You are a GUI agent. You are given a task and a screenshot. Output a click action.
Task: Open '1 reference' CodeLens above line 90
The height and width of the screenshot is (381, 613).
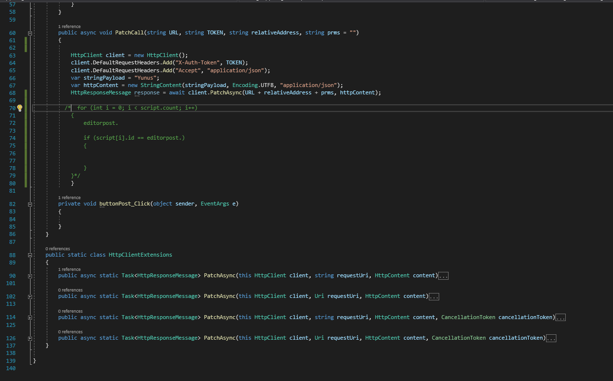(69, 269)
